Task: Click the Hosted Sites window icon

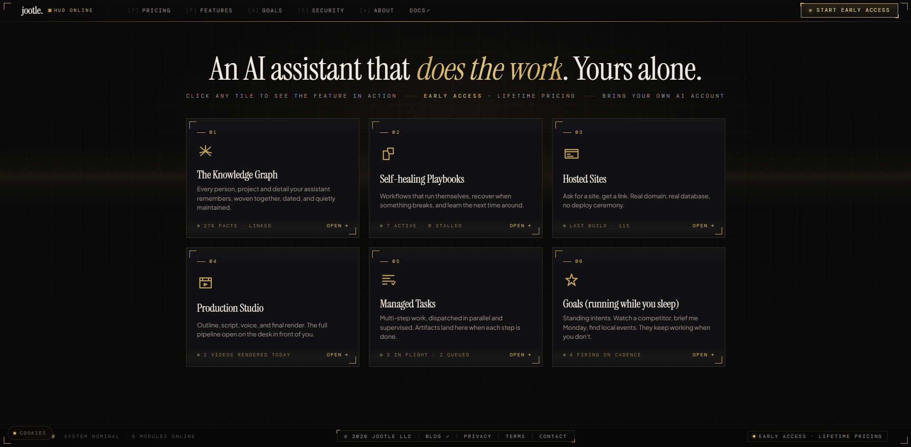Action: pos(571,154)
